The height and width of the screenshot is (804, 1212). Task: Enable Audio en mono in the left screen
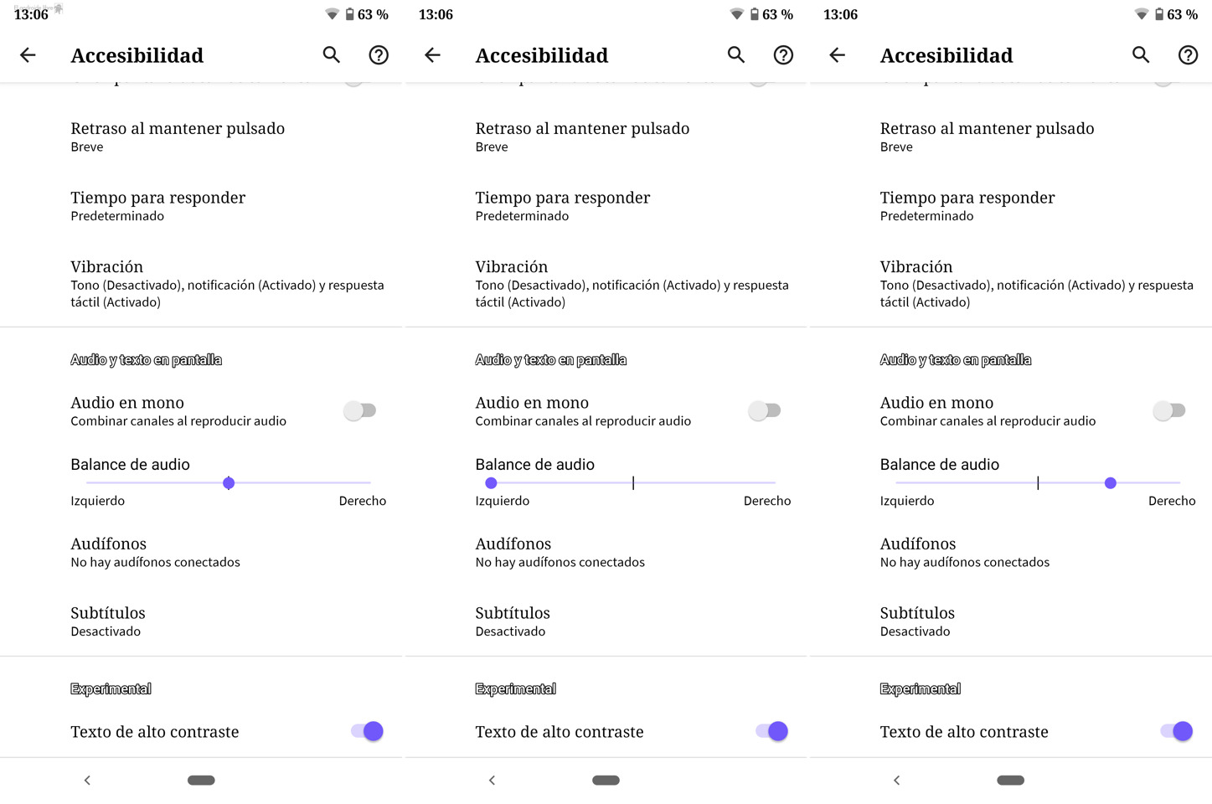point(360,410)
